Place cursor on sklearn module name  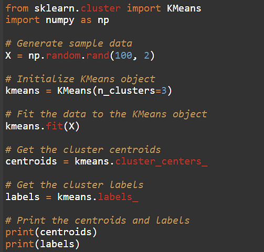click(x=55, y=8)
